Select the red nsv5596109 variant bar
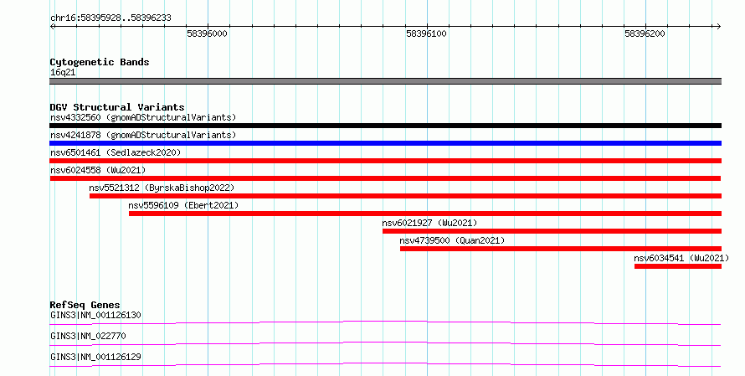The width and height of the screenshot is (745, 376). [x=424, y=214]
